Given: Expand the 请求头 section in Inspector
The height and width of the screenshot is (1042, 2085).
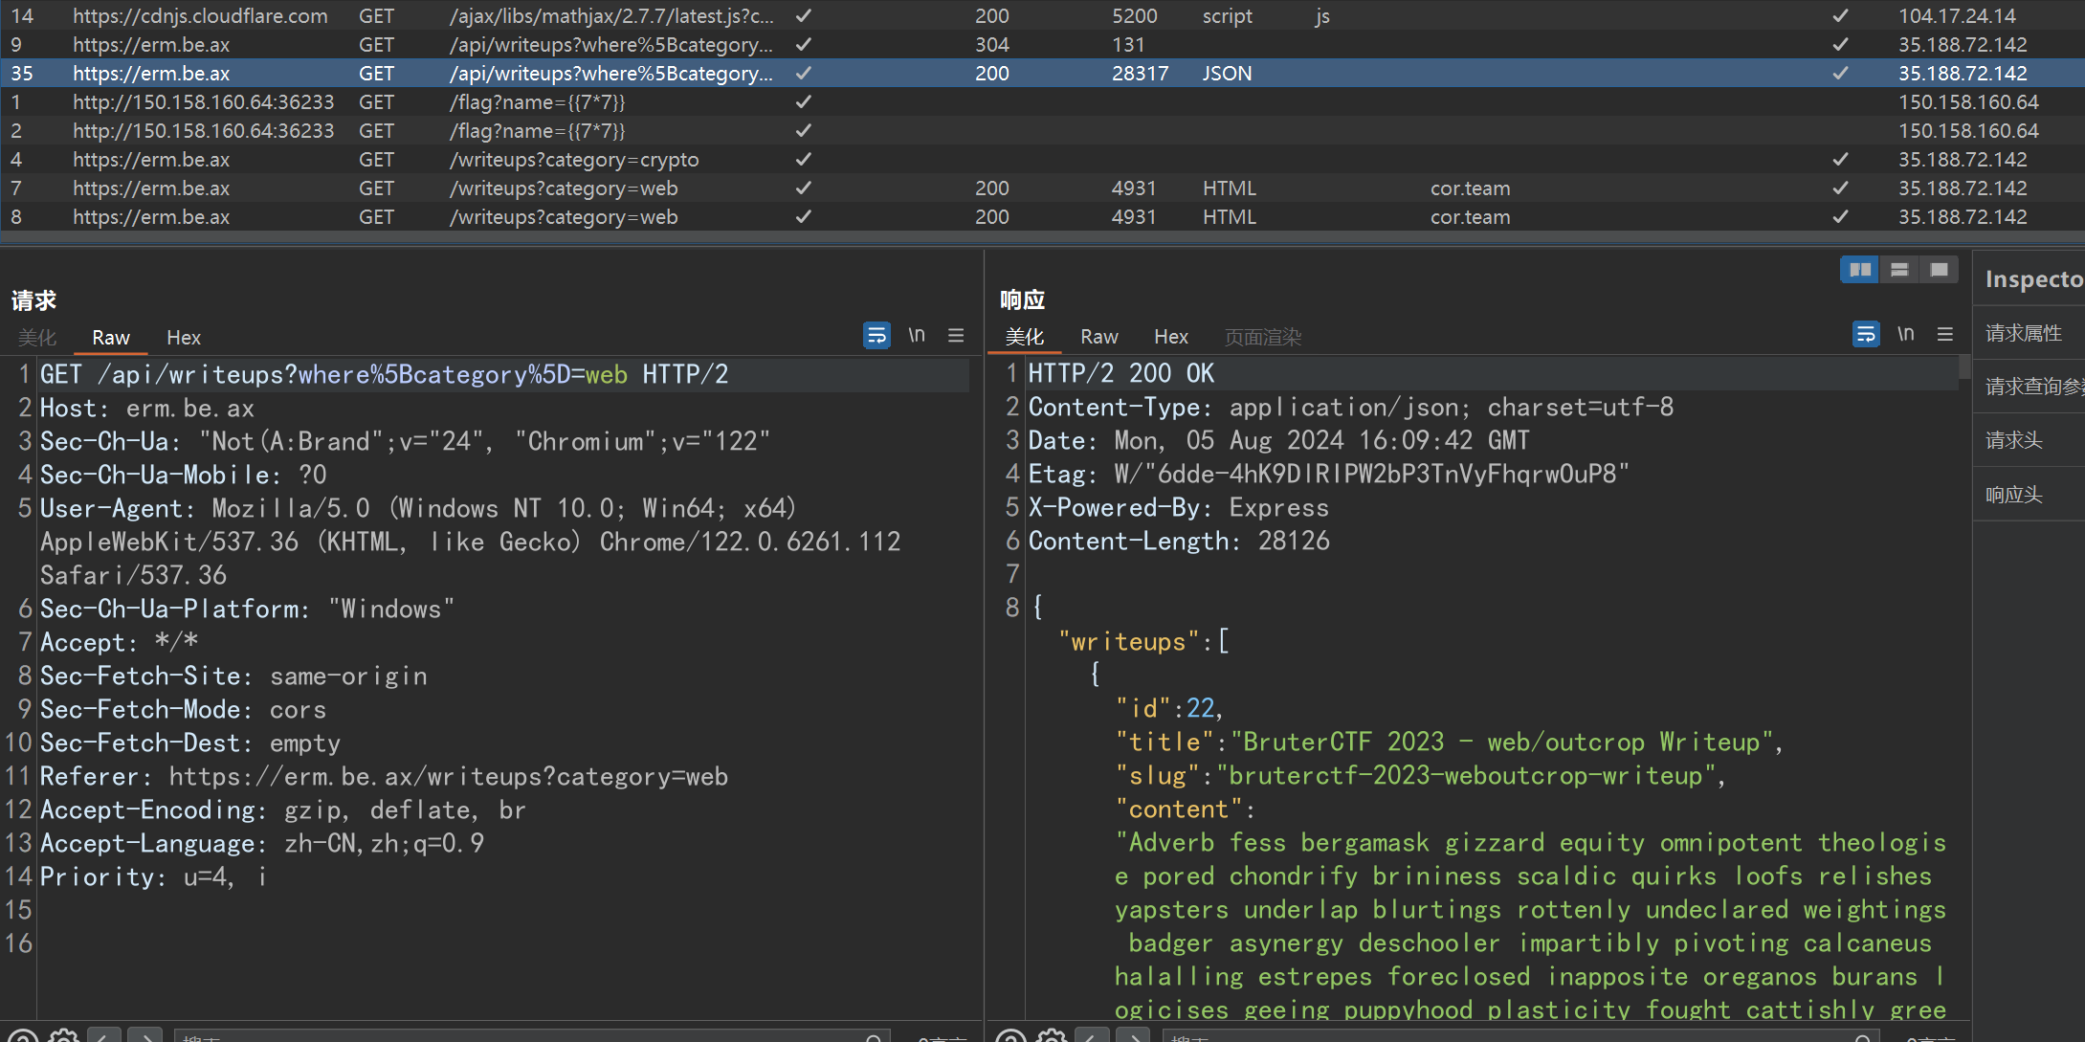Looking at the screenshot, I should pos(2029,440).
